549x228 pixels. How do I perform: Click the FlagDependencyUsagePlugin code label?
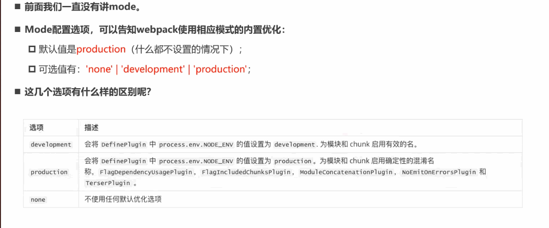click(147, 172)
